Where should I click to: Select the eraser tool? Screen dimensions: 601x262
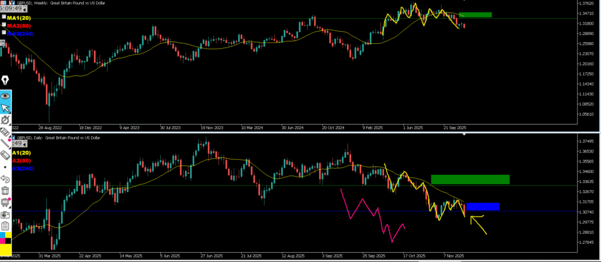coord(6,155)
